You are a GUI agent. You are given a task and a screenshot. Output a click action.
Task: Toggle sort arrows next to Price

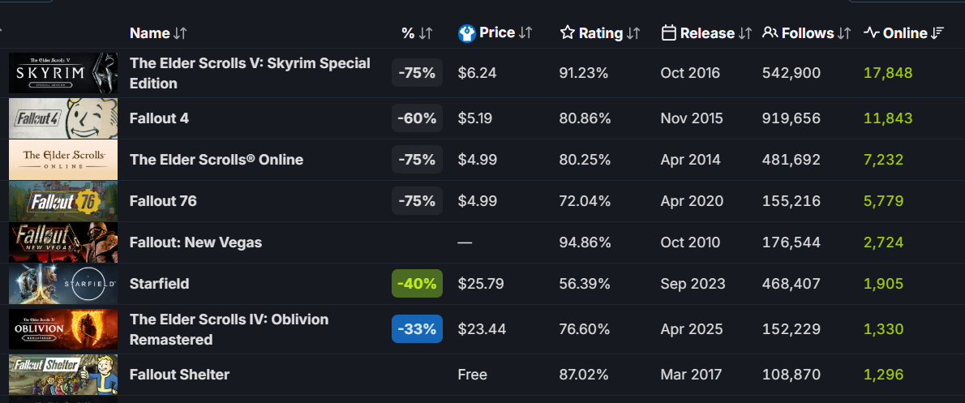point(525,33)
